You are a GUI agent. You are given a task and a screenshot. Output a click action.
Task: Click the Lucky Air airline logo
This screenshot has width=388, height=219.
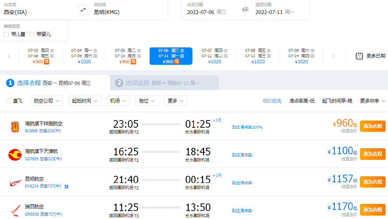(15, 127)
